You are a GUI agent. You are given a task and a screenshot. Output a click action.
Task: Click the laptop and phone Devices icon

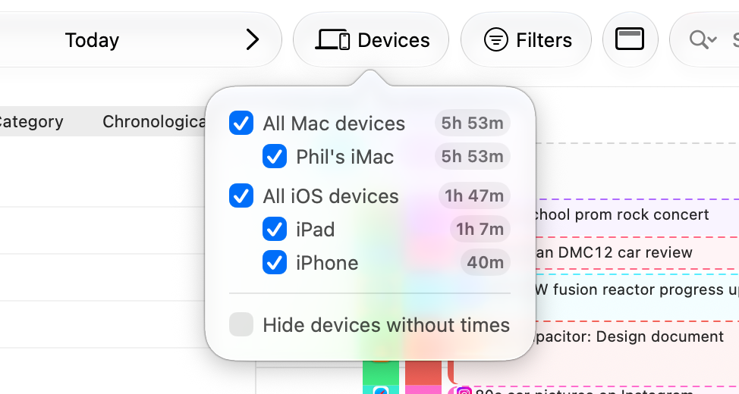(332, 39)
